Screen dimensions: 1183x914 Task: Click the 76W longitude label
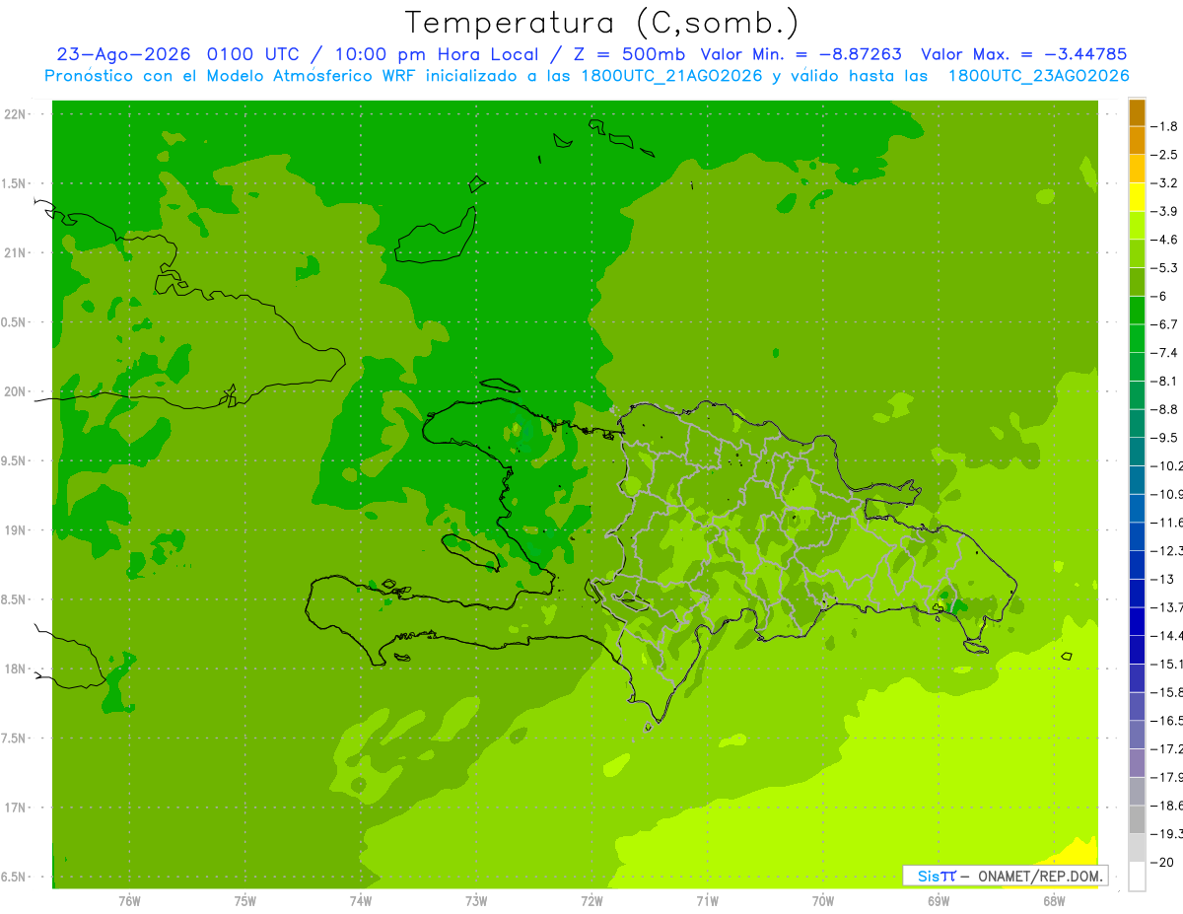click(129, 901)
